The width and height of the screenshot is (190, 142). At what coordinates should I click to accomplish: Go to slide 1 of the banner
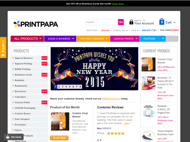(55, 86)
